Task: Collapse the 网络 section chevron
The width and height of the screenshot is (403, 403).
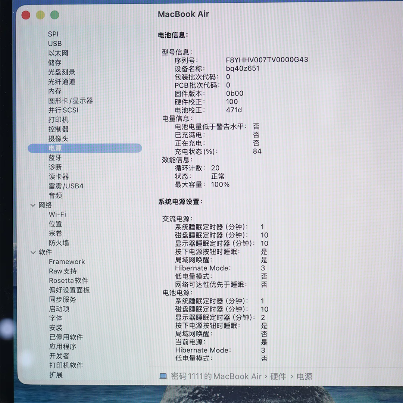Action: 33,205
